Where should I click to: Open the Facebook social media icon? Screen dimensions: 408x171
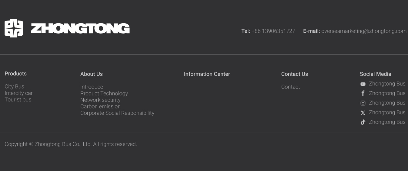point(363,93)
